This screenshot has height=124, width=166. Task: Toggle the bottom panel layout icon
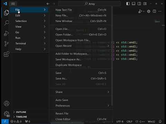(x=133, y=4)
